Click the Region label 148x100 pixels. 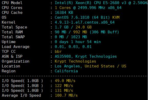9,71
